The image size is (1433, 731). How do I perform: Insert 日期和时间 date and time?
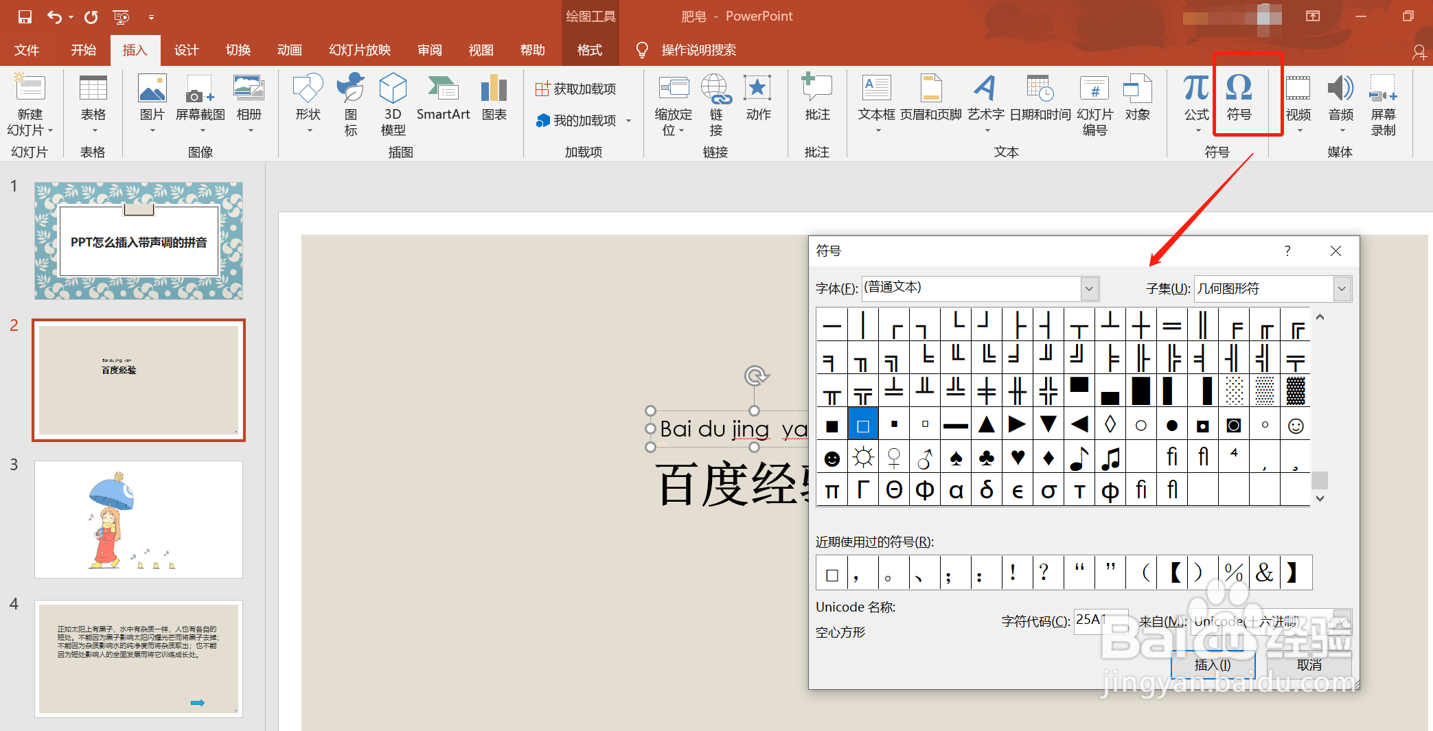pos(1040,98)
